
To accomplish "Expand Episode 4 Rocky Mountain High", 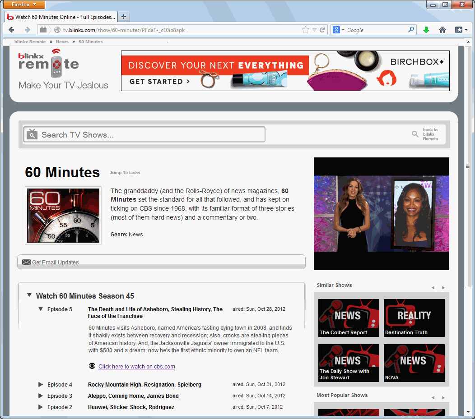I will point(41,385).
